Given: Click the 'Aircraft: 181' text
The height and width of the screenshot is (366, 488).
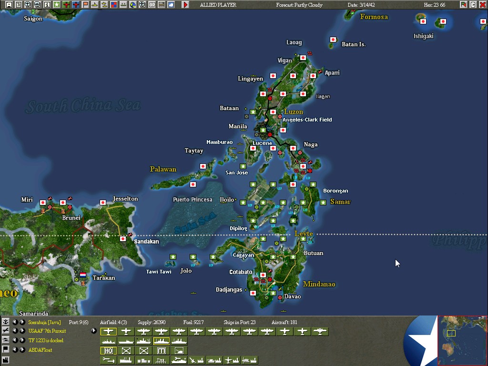Looking at the screenshot, I should point(284,322).
